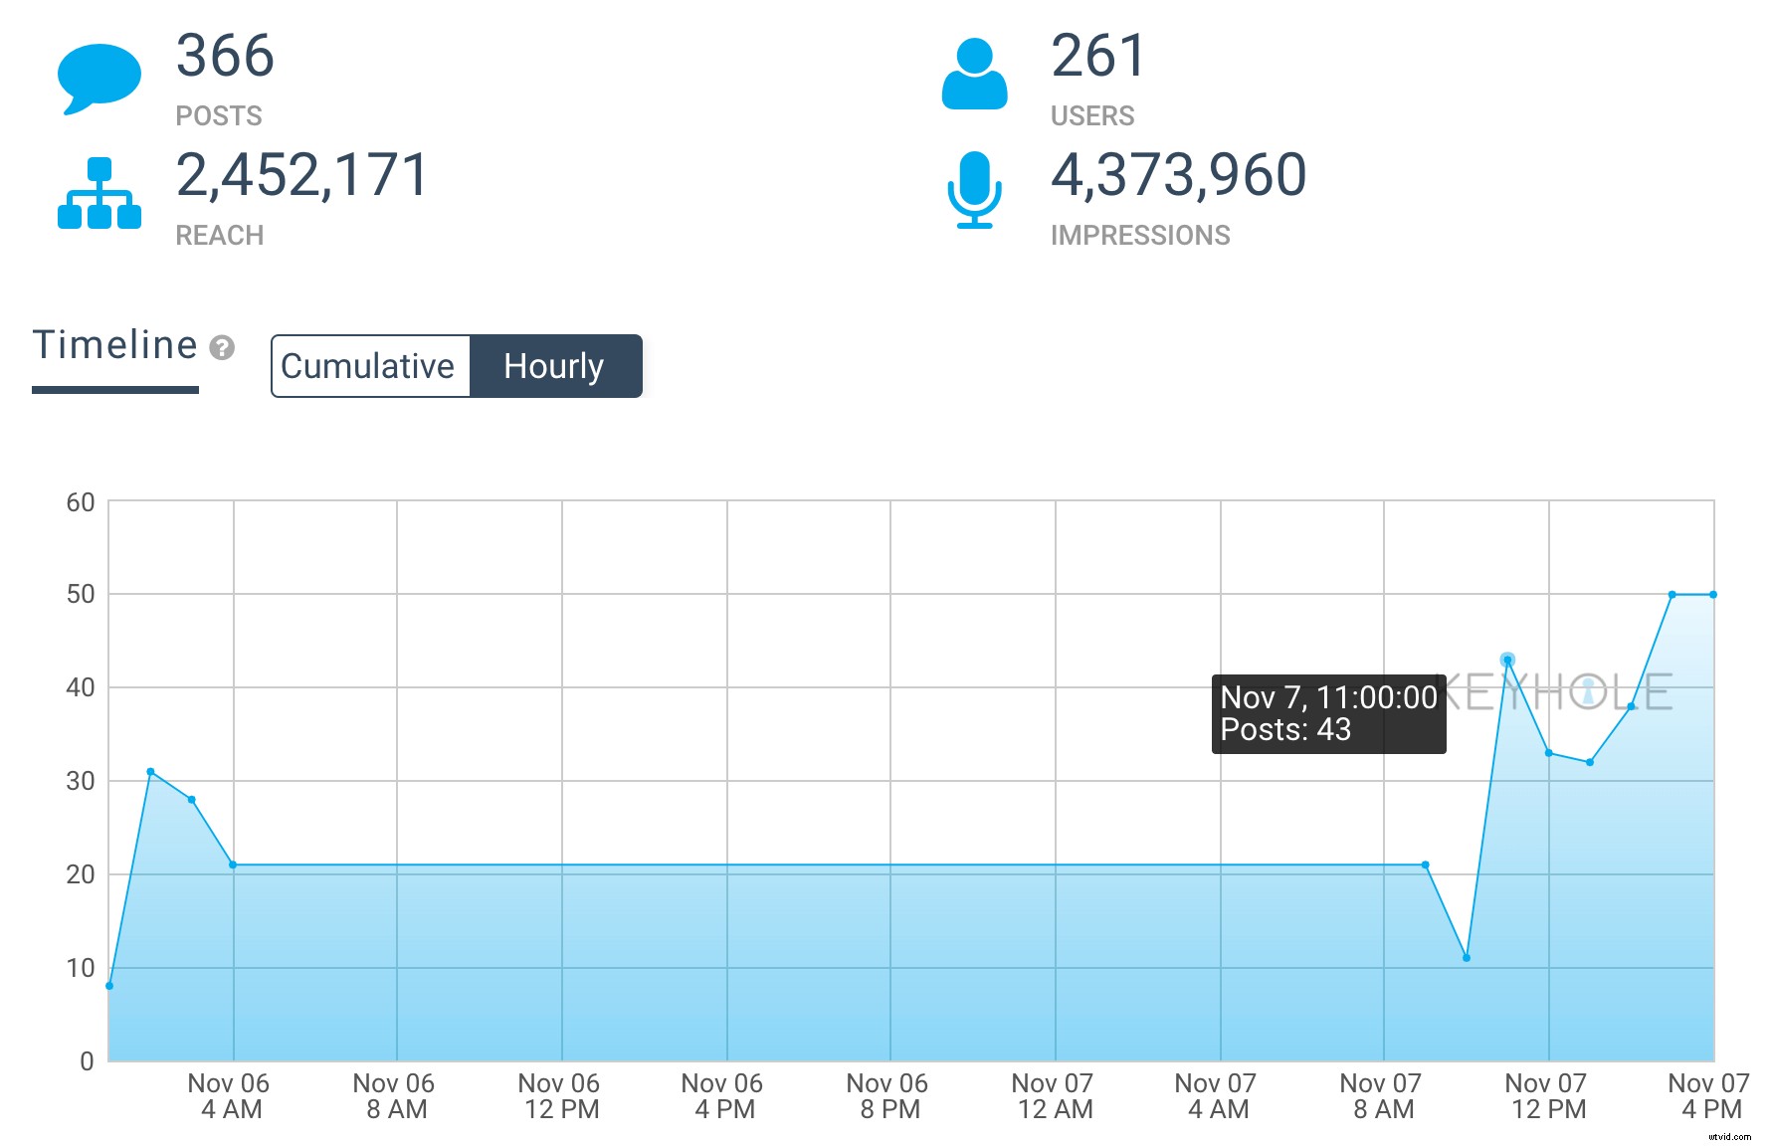The image size is (1769, 1146).
Task: Click the first data point near 8 posts
Action: [109, 986]
